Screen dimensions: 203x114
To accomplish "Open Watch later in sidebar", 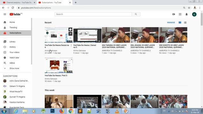I will (16, 58).
